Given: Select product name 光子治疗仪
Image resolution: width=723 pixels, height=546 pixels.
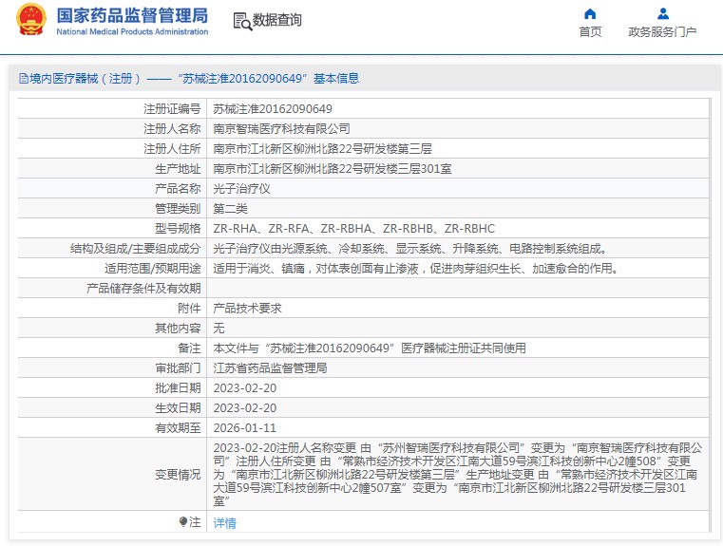Looking at the screenshot, I should pos(241,188).
